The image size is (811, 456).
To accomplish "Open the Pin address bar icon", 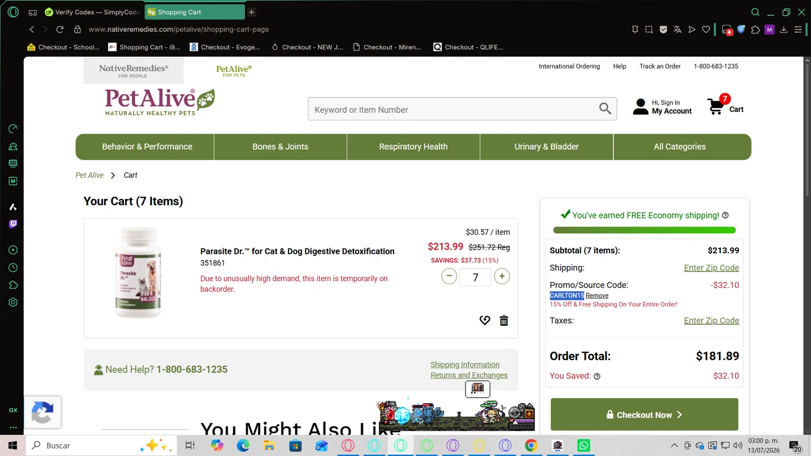I will point(635,30).
